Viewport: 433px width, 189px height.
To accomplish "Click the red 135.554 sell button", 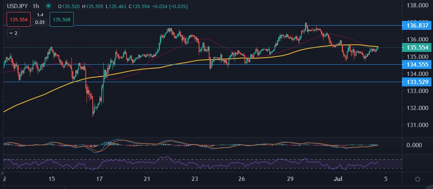I will 19,20.
